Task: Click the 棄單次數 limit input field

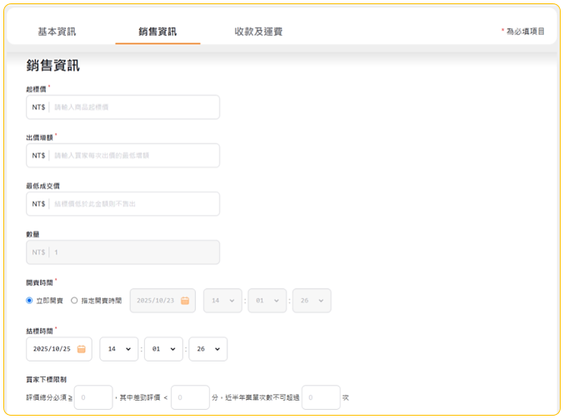Action: point(321,397)
